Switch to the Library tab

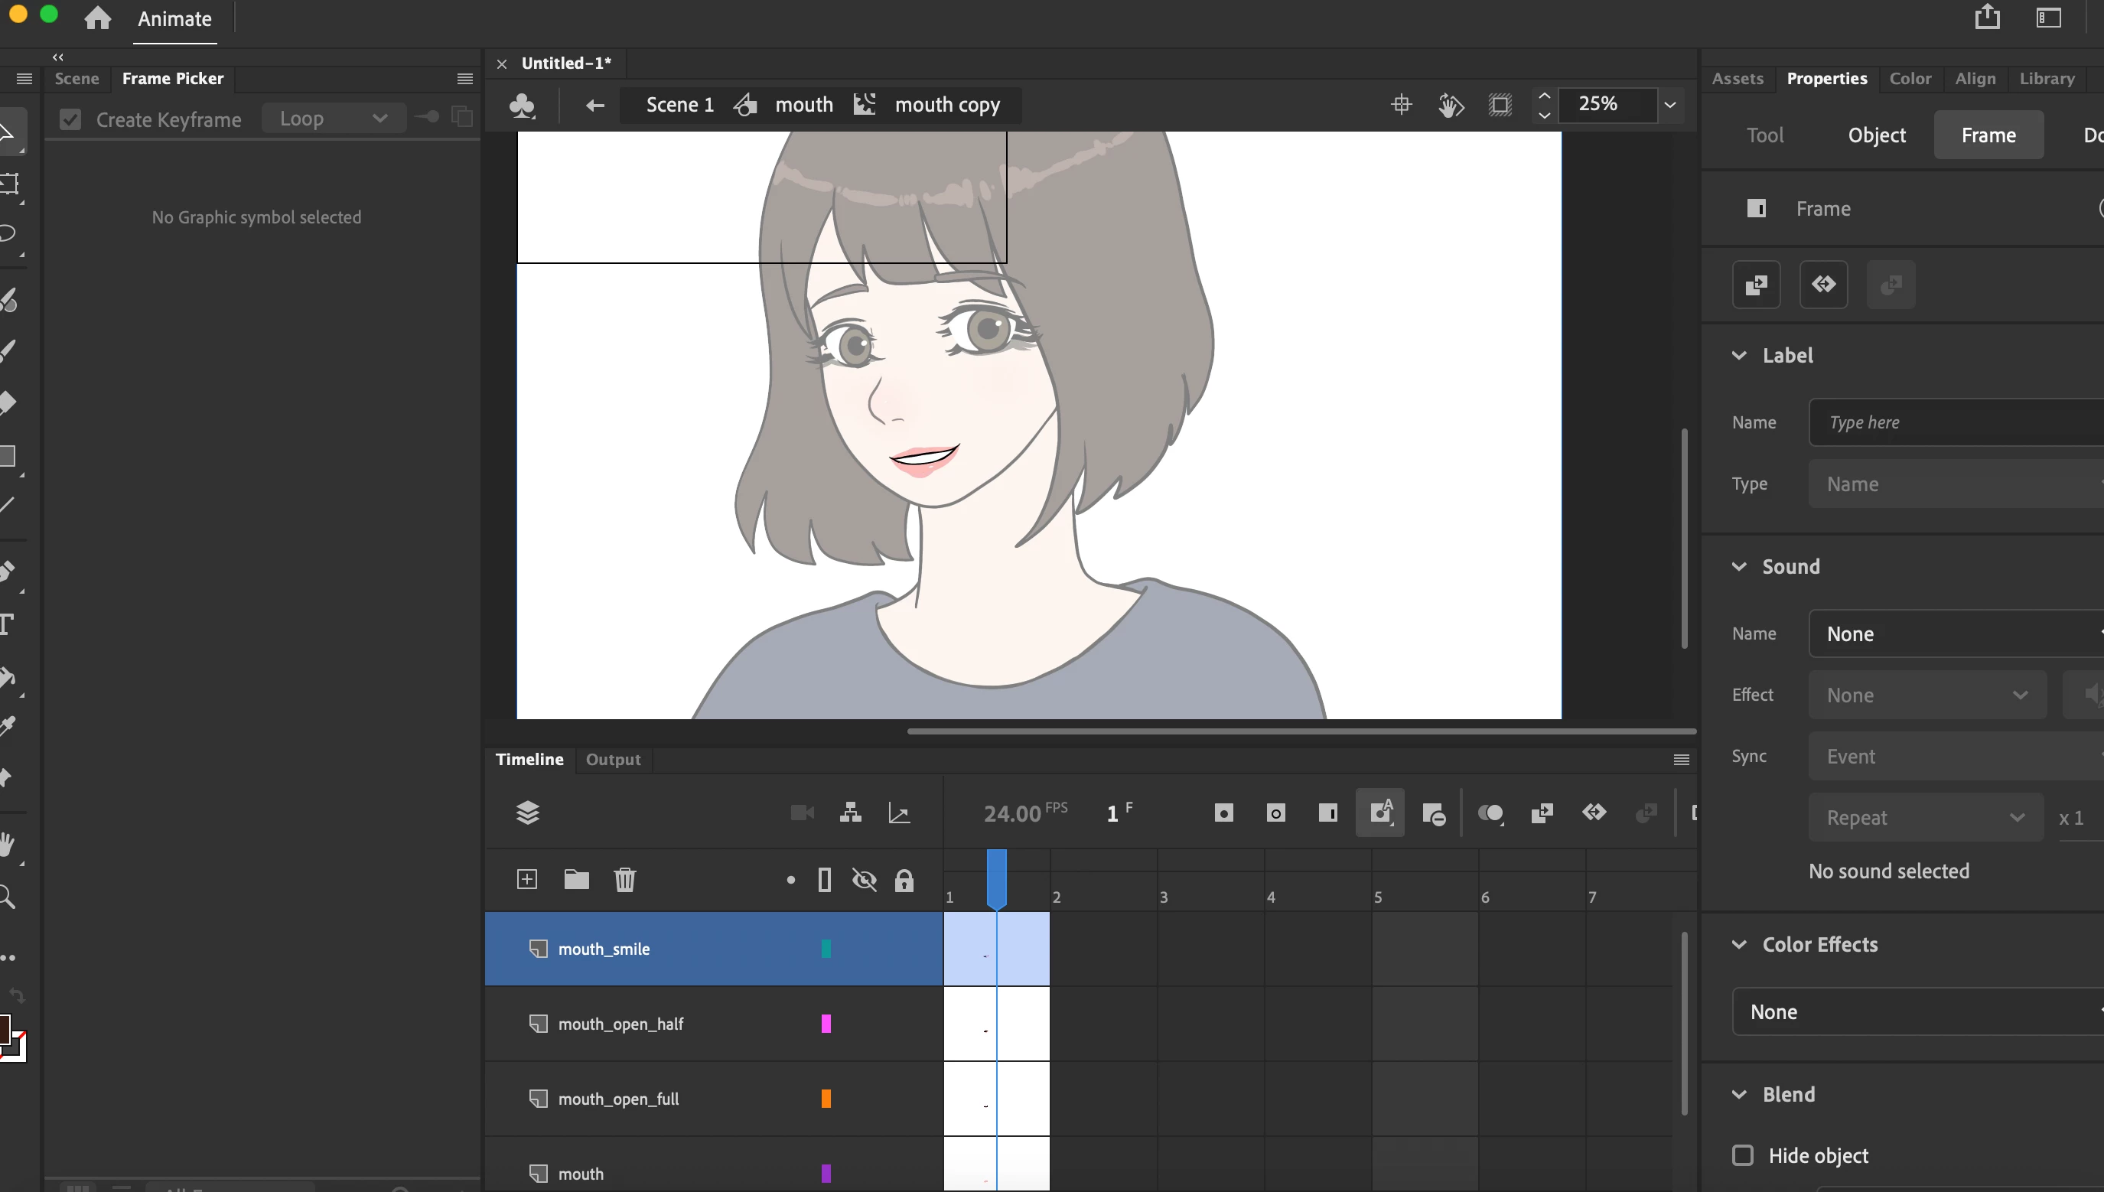tap(2046, 79)
